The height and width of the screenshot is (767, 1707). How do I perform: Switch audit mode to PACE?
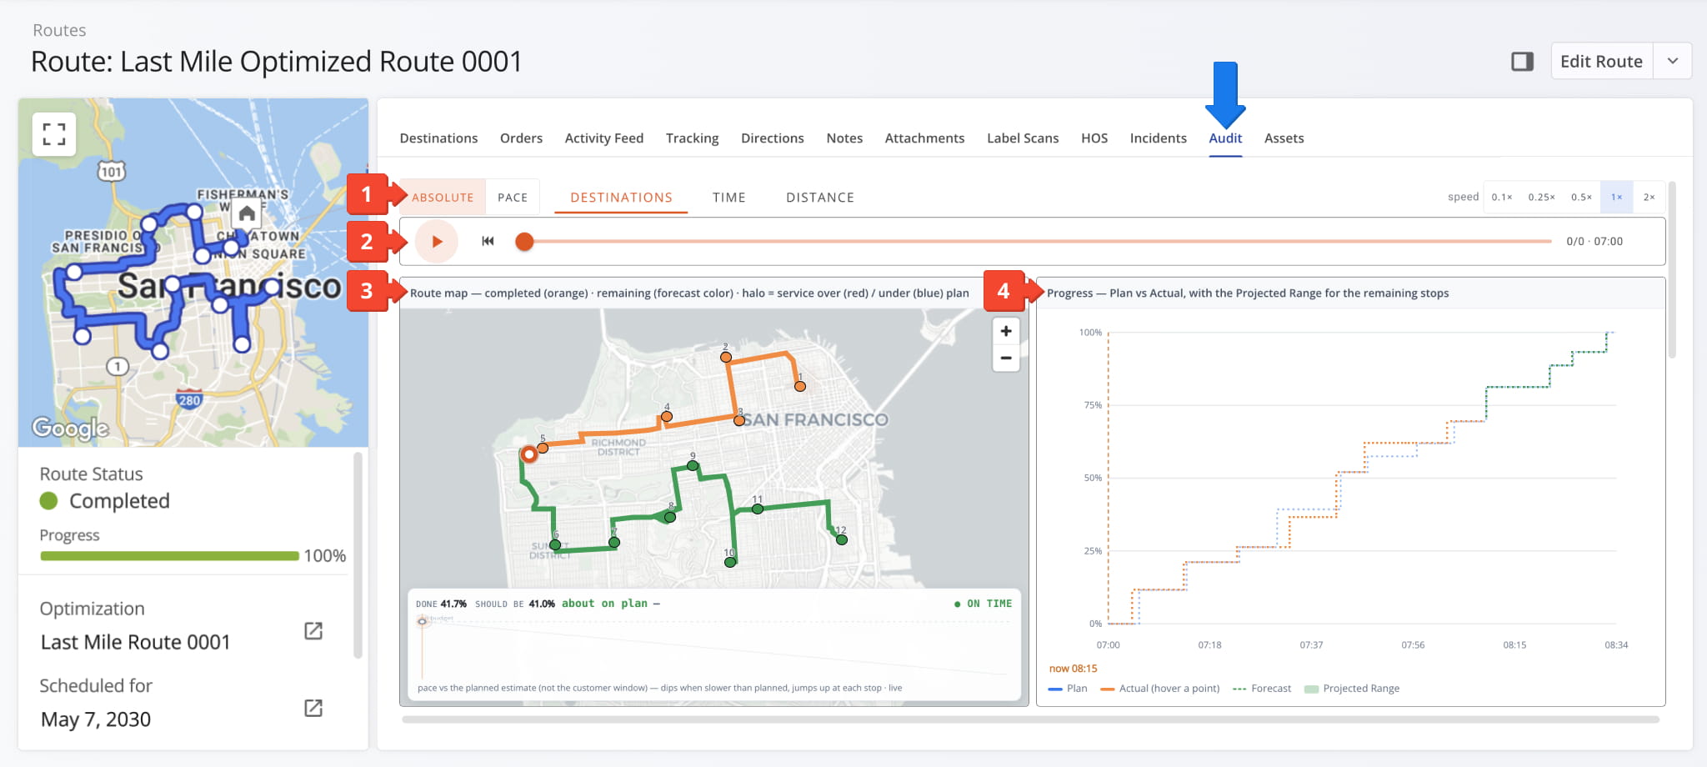(513, 198)
